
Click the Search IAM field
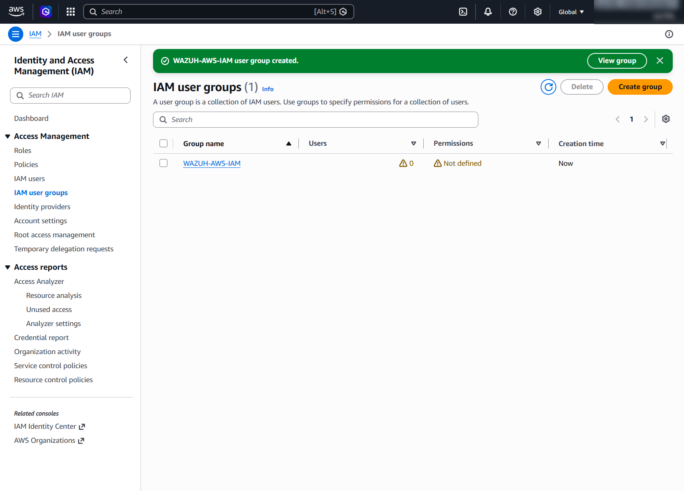coord(70,96)
